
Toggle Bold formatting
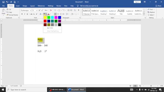point(22,14)
